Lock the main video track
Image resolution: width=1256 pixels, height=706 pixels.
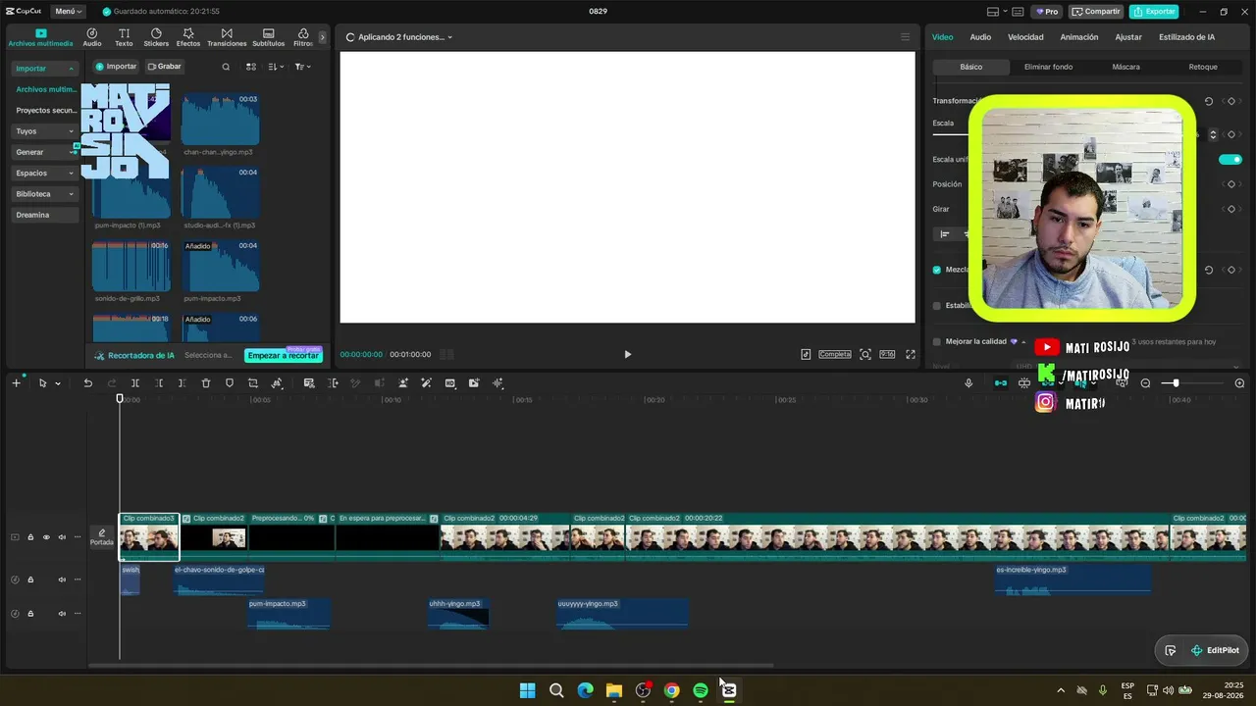coord(30,537)
